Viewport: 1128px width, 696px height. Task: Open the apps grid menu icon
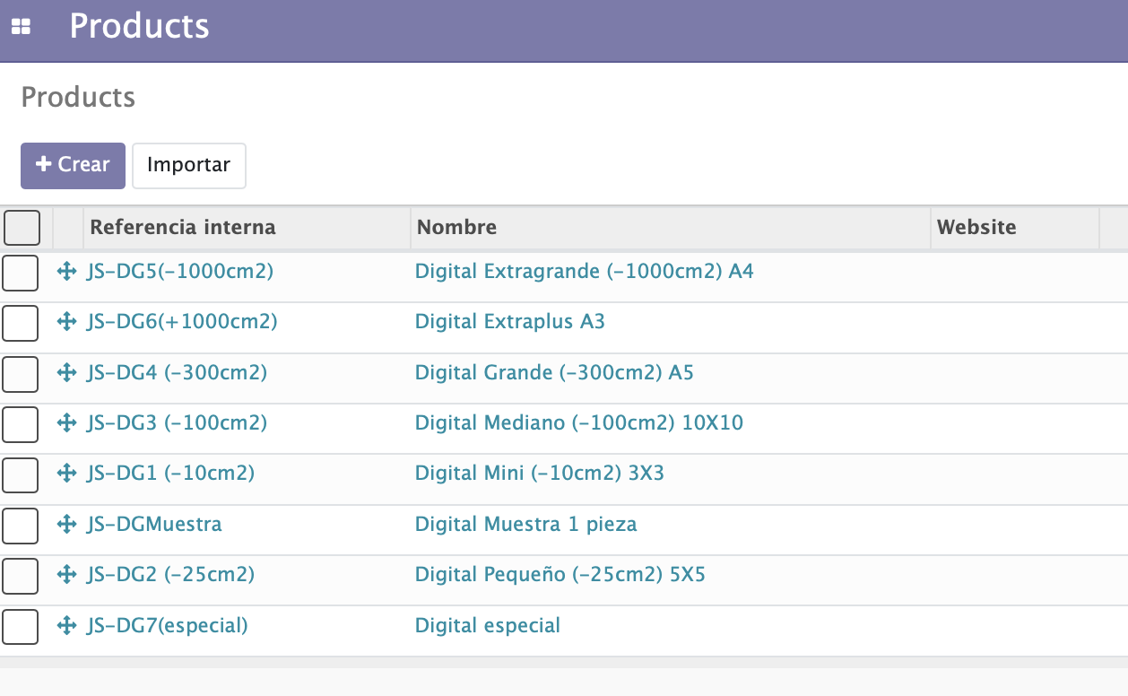(21, 28)
